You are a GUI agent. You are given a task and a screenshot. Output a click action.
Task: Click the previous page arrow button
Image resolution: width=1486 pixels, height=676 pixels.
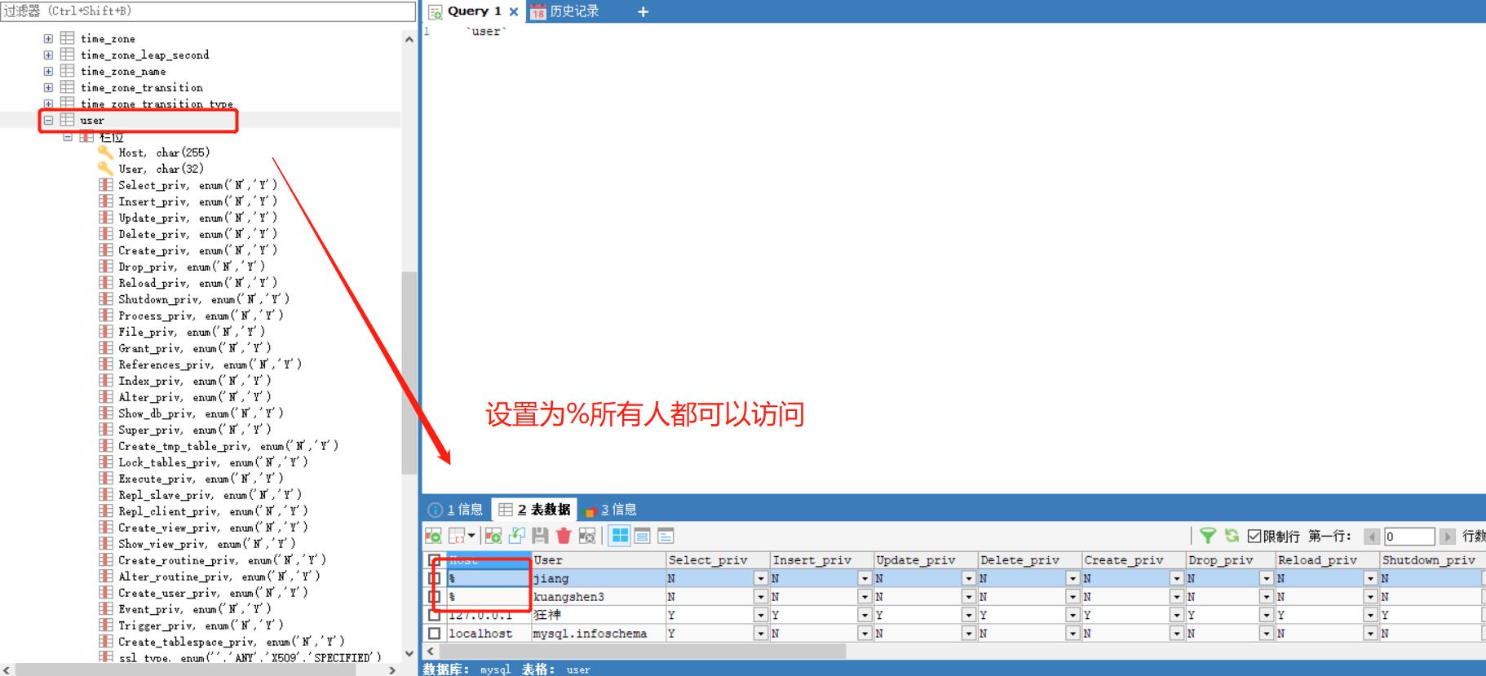pyautogui.click(x=1372, y=537)
